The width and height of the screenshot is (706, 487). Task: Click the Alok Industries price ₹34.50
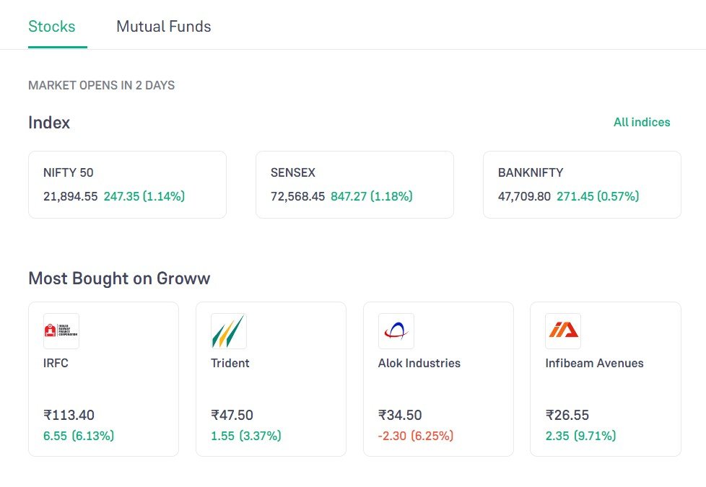coord(400,415)
